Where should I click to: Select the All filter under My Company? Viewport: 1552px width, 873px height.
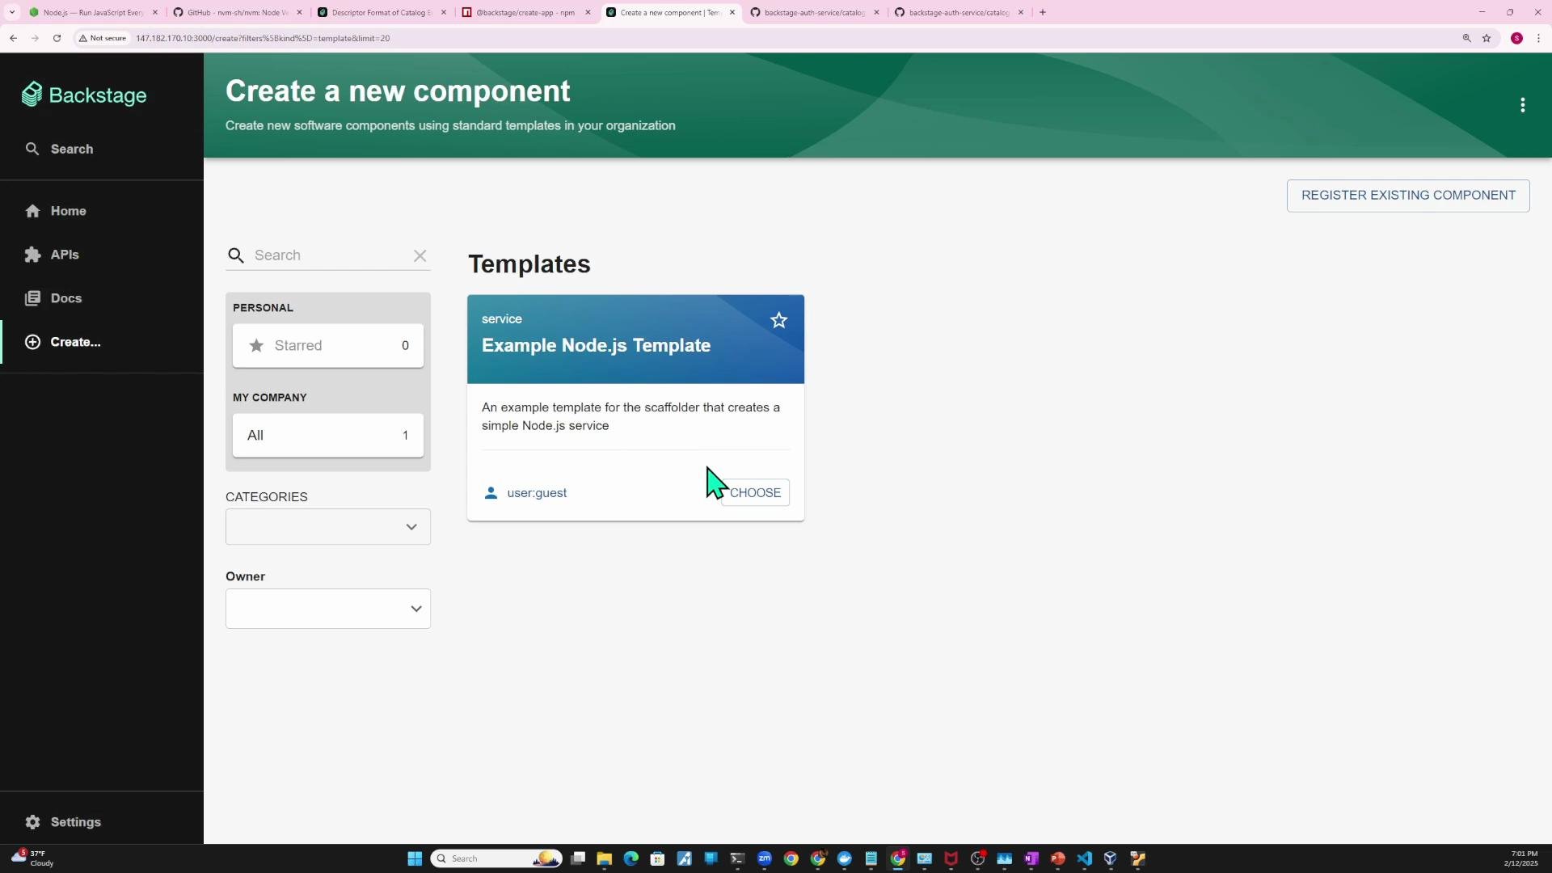pyautogui.click(x=328, y=436)
